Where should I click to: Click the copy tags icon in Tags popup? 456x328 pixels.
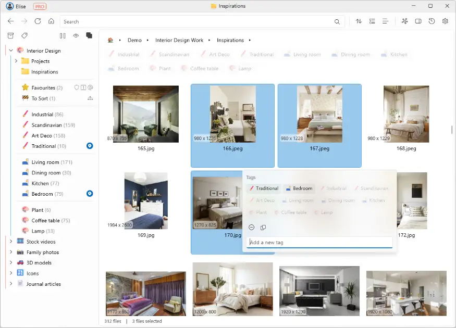(263, 228)
